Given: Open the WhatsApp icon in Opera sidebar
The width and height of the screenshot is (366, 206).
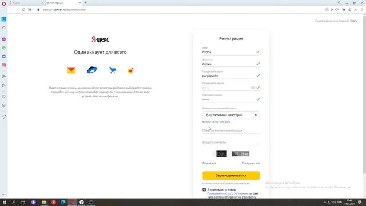Looking at the screenshot, I should [x=4, y=48].
